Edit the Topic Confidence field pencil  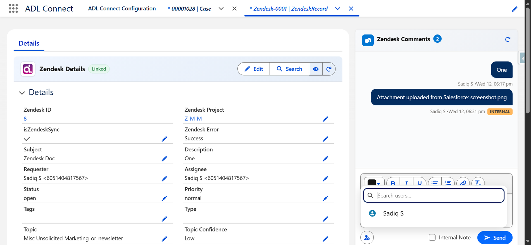[x=325, y=239]
